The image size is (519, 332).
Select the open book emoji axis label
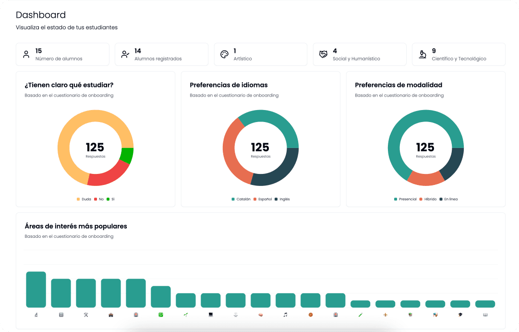pos(485,315)
